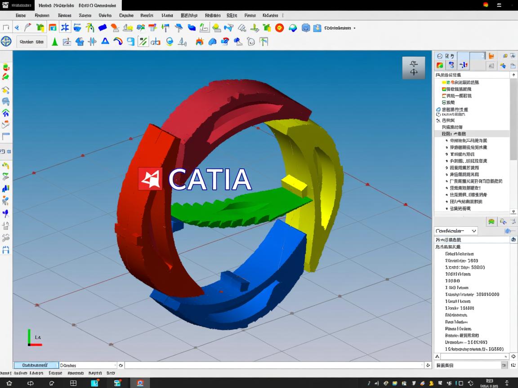This screenshot has height=388, width=518.
Task: Click the blue house icon in left sidebar
Action: point(6,113)
